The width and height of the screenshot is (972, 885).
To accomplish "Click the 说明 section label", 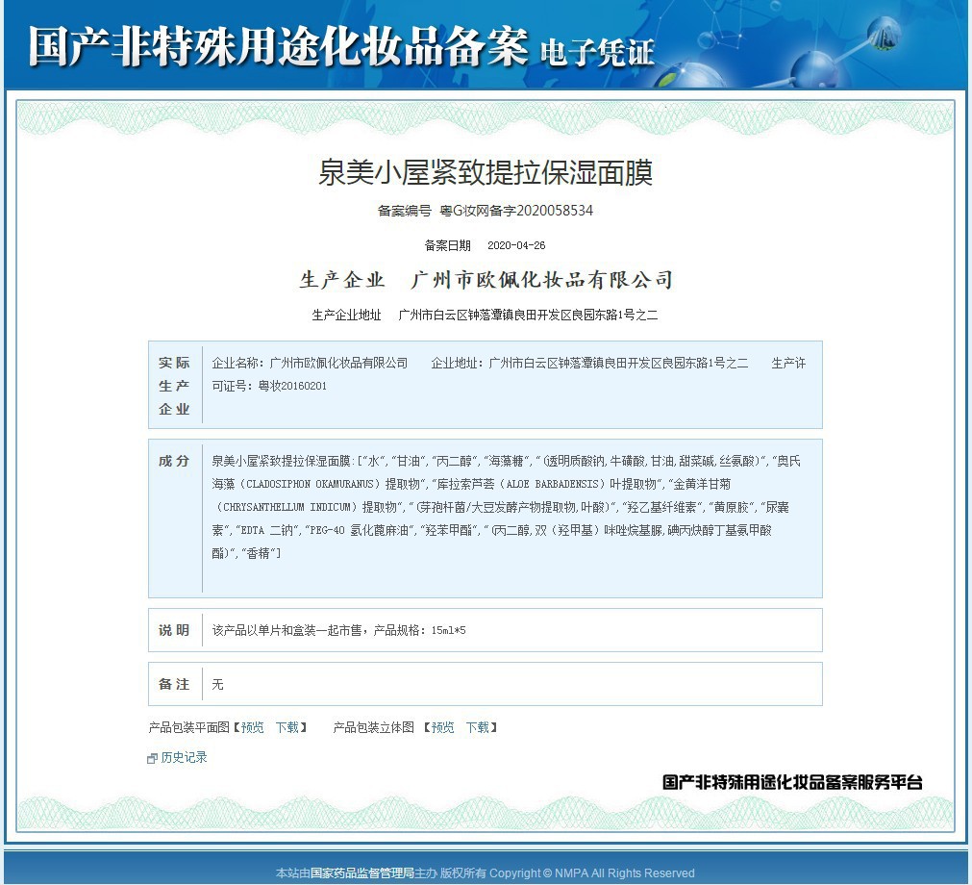I will (174, 630).
